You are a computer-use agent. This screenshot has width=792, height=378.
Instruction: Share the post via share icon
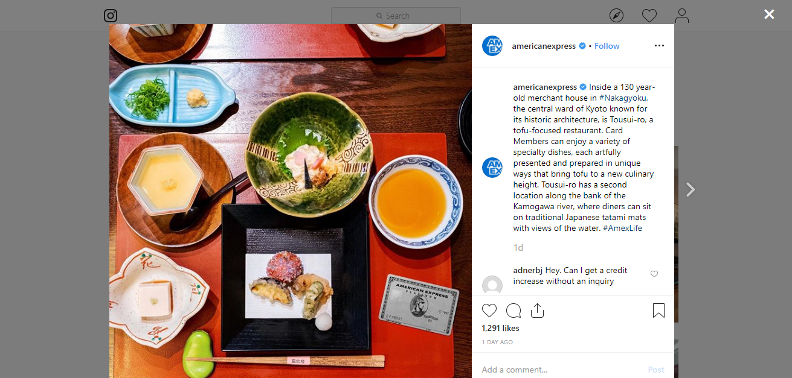pos(538,310)
